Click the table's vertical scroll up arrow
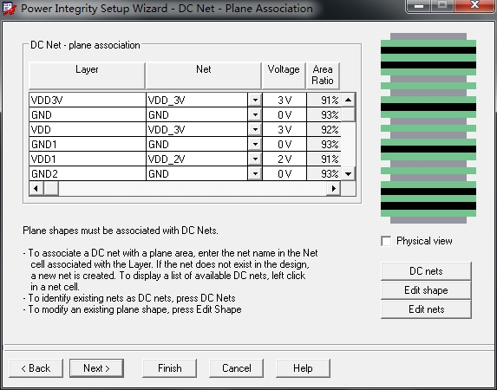This screenshot has height=390, width=497. 349,101
